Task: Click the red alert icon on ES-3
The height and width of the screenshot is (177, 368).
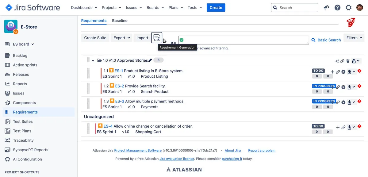Action: point(359,102)
